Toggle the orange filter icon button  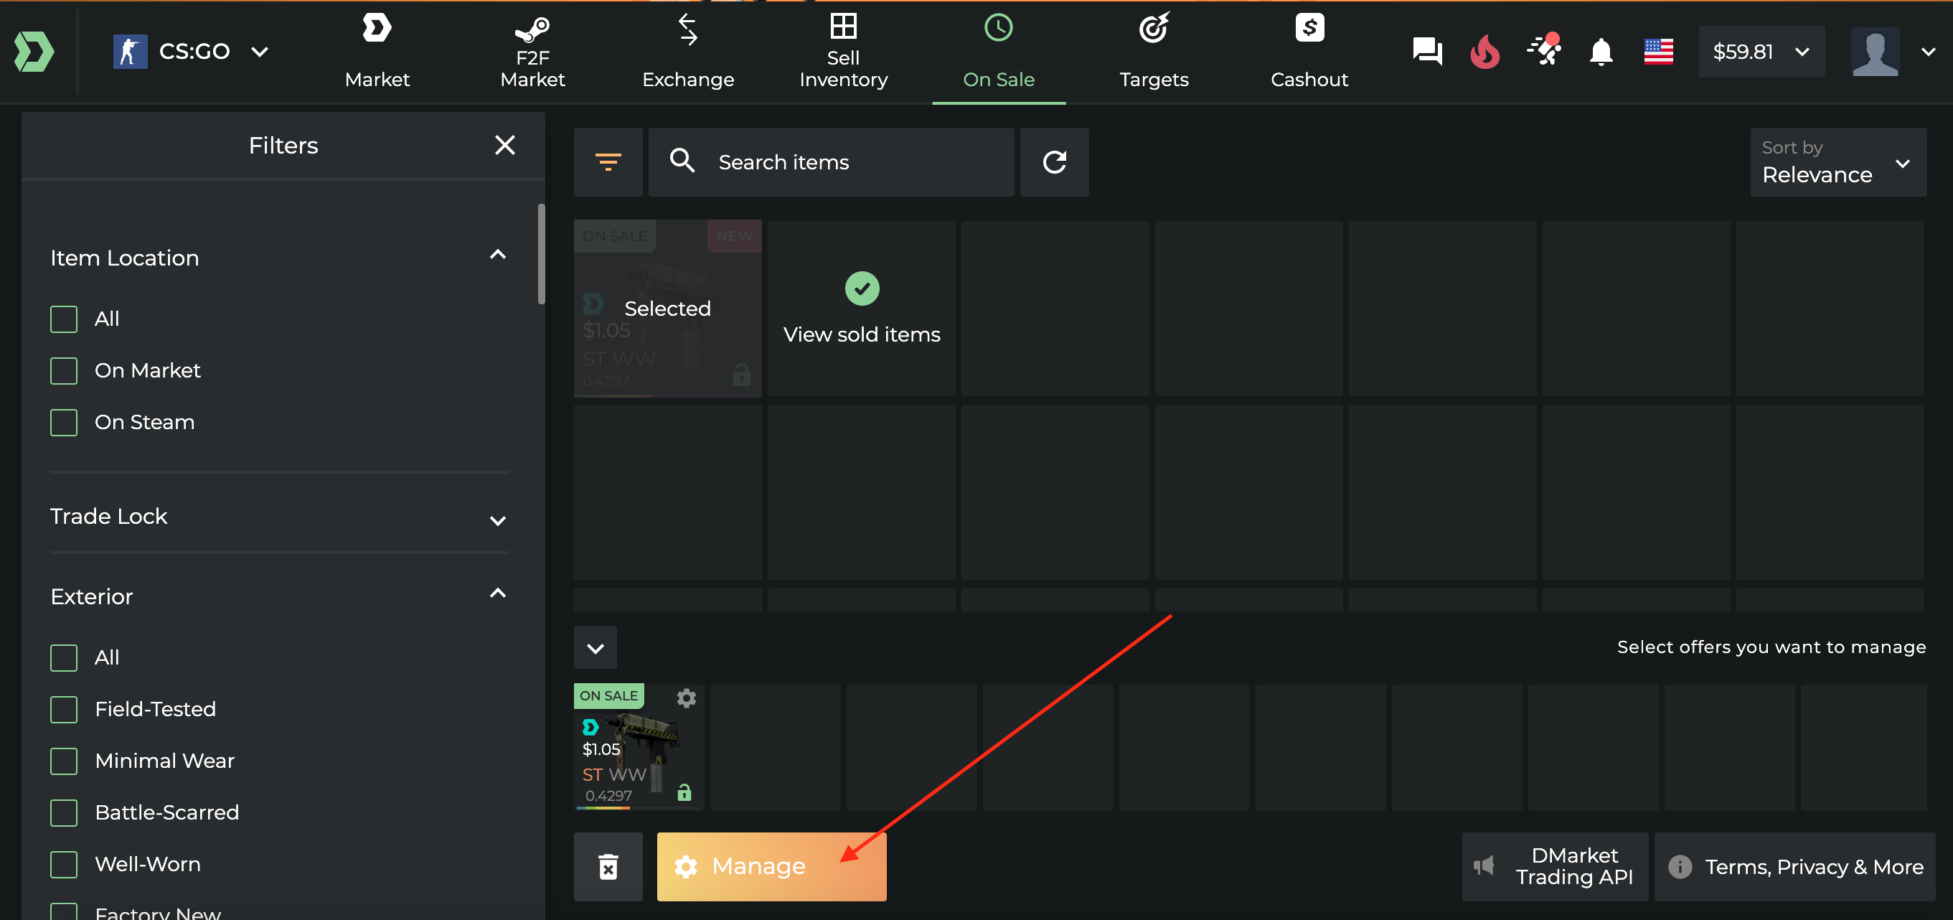[608, 161]
